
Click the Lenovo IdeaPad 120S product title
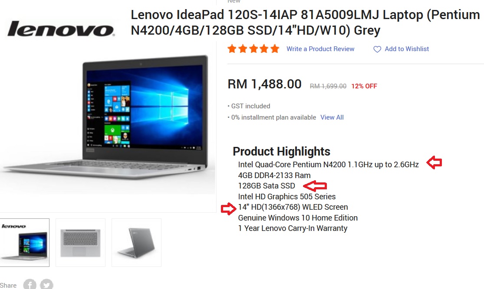click(305, 23)
